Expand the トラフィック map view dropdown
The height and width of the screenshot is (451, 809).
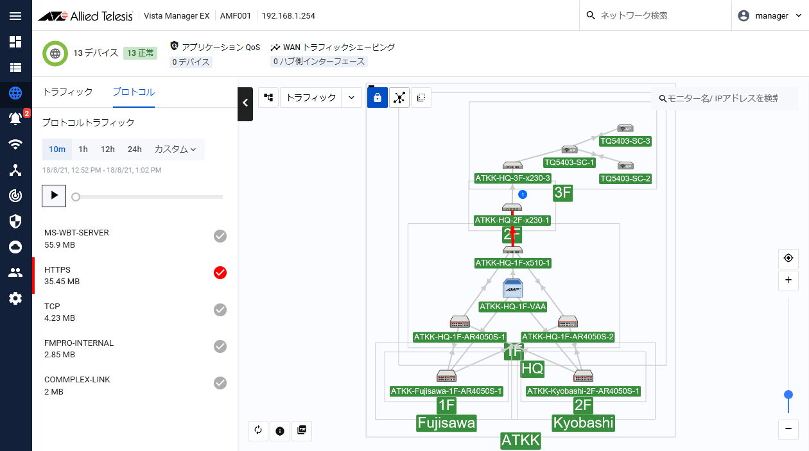[351, 98]
